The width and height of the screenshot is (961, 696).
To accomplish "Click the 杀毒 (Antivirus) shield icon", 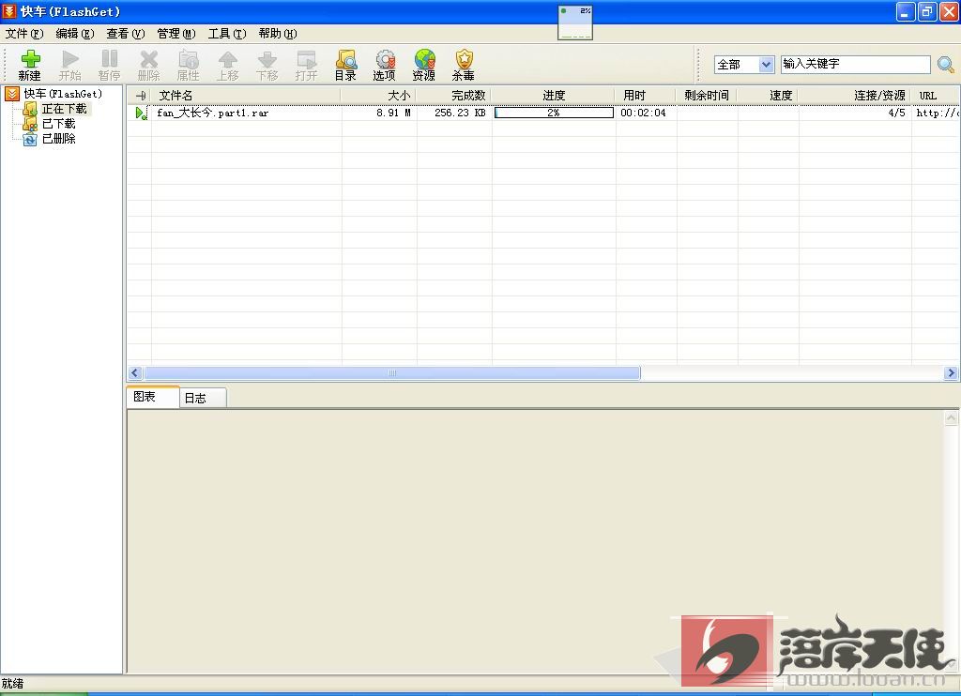I will (464, 59).
